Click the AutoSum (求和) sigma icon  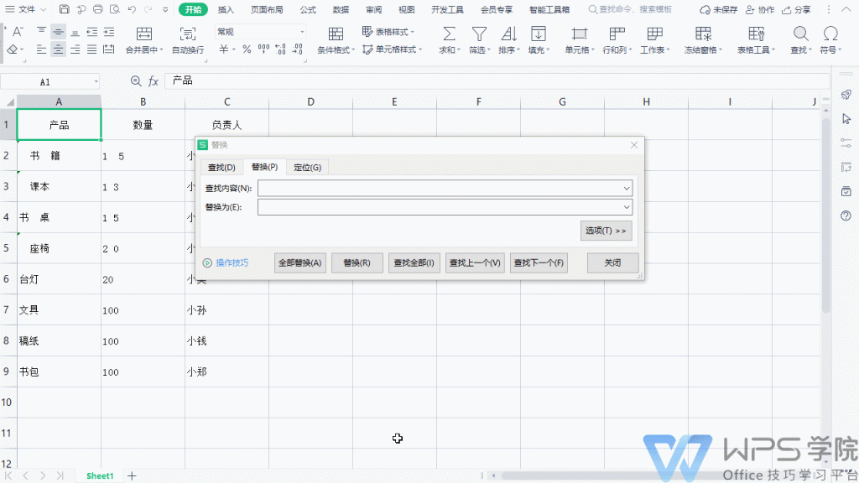click(x=449, y=34)
